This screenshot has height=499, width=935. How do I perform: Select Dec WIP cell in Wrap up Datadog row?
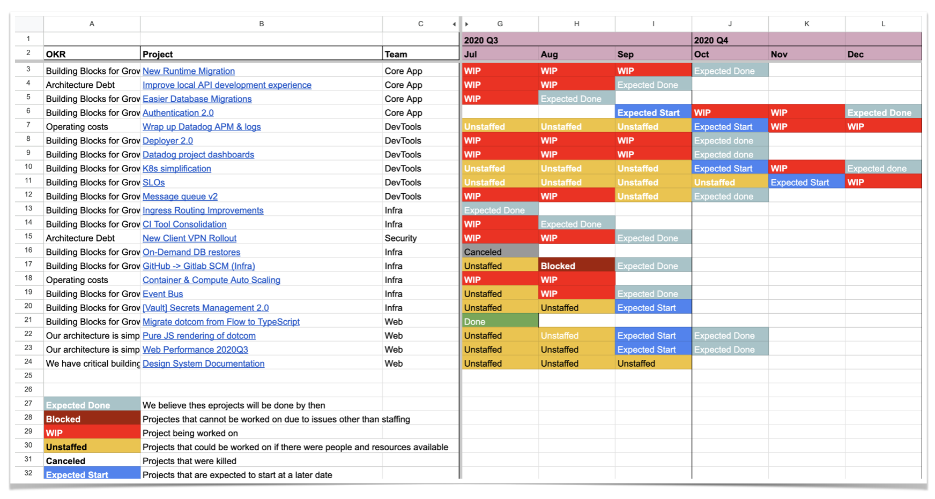pyautogui.click(x=884, y=126)
